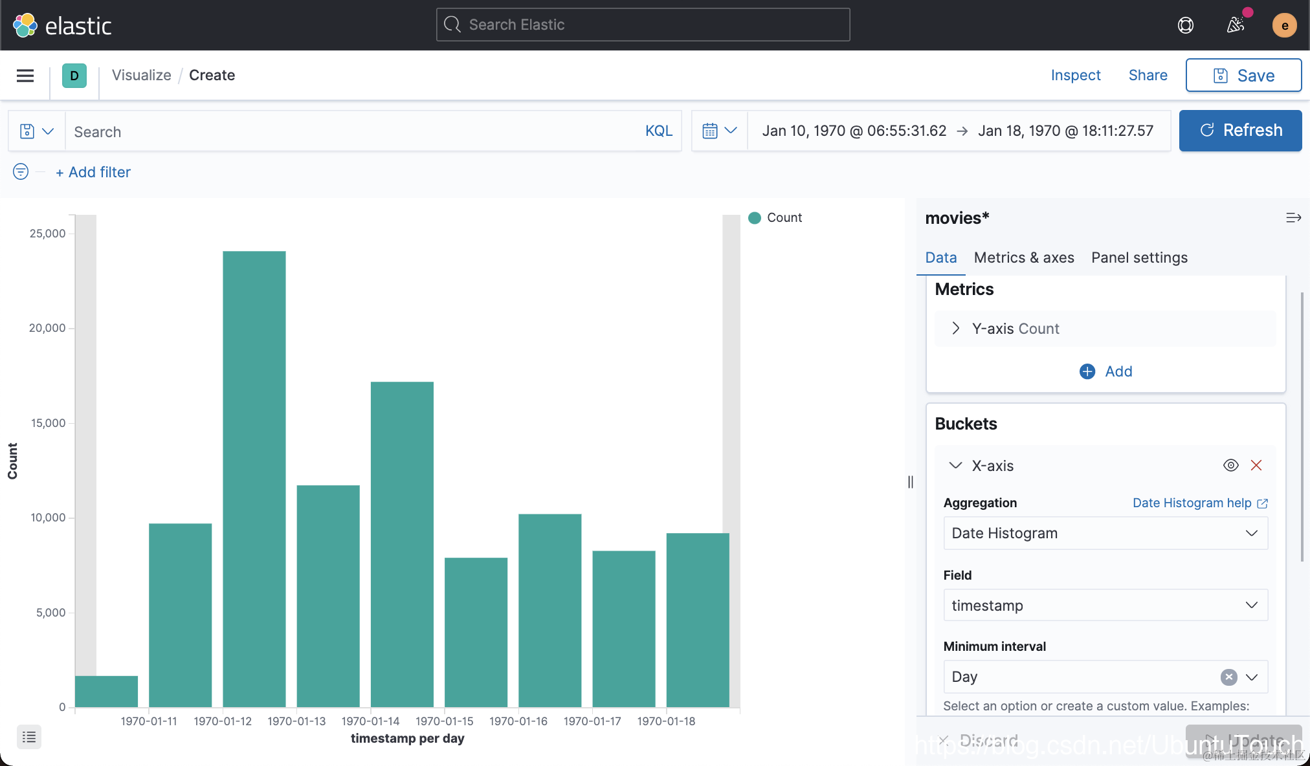
Task: Open the Date Histogram aggregation dropdown
Action: (1105, 533)
